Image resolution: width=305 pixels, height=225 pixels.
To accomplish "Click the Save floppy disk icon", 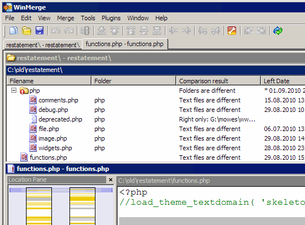I will click(40, 30).
